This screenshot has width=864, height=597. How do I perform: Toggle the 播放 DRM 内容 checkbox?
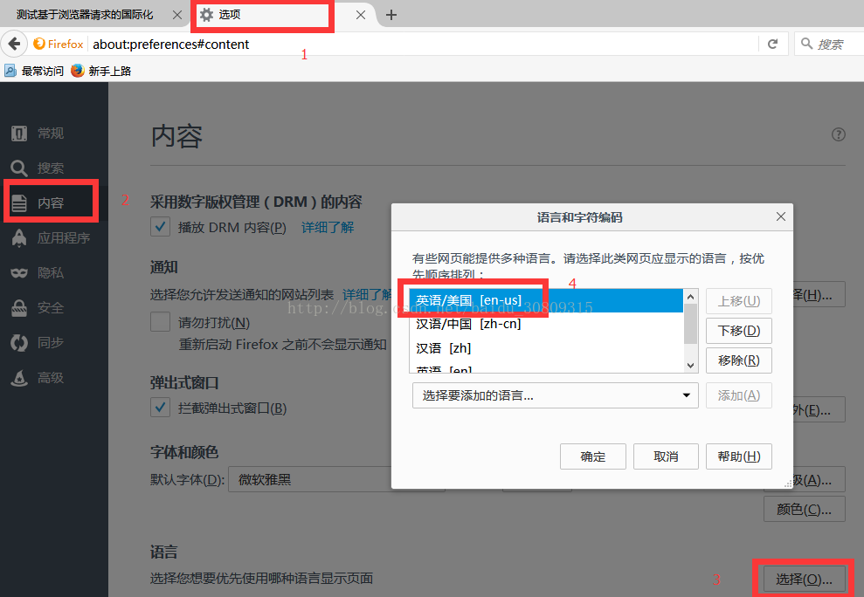coord(161,228)
